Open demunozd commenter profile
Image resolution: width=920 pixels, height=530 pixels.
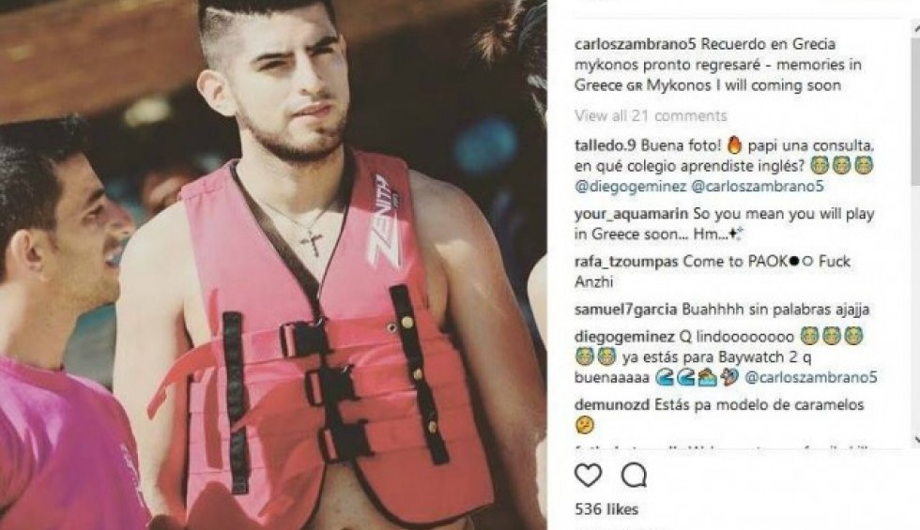[x=612, y=404]
